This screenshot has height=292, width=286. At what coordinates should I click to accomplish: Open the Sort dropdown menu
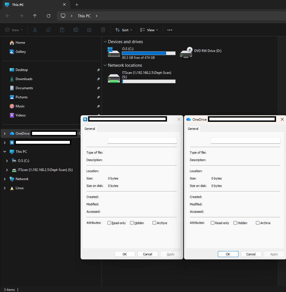124,30
